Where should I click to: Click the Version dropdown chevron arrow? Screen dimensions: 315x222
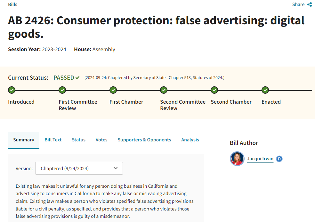(x=116, y=168)
